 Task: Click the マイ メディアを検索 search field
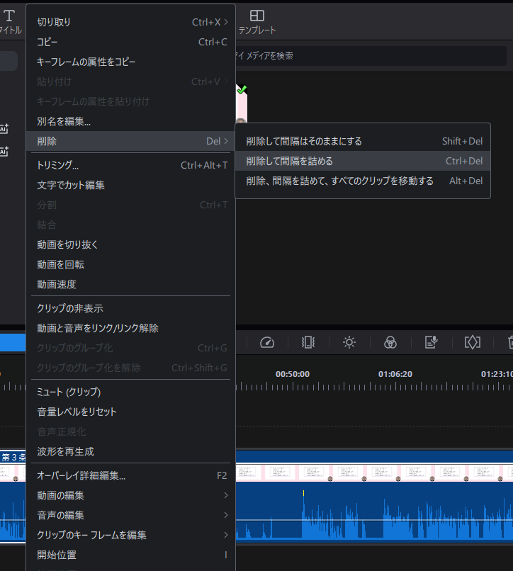(x=368, y=55)
